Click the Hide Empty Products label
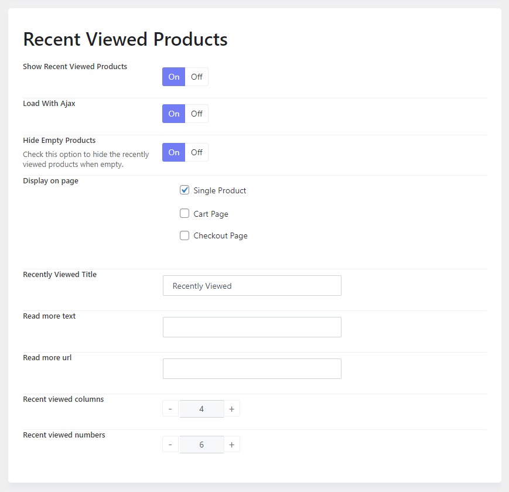This screenshot has width=509, height=492. point(59,141)
